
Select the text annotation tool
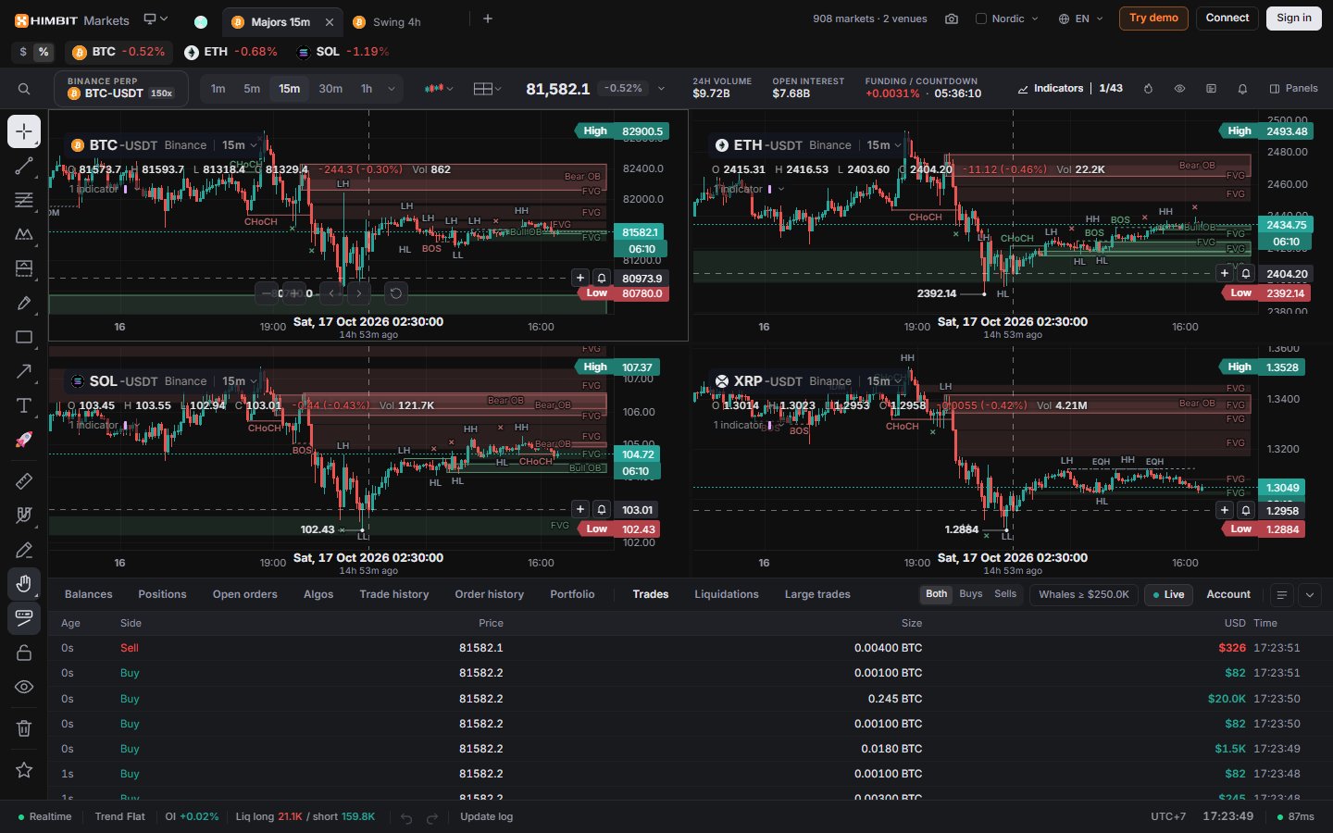pyautogui.click(x=24, y=405)
